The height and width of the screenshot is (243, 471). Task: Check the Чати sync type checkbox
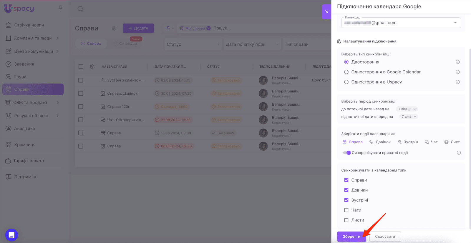coord(346,210)
